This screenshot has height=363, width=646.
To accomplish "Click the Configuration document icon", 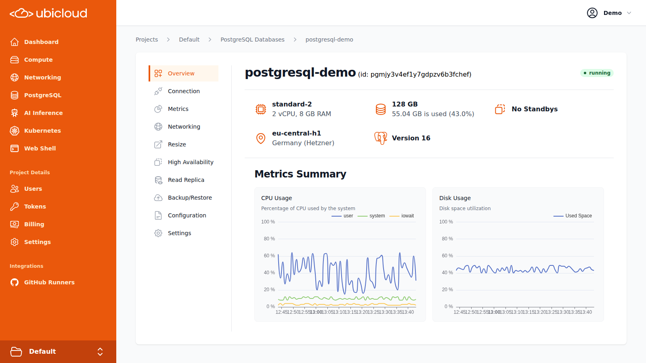I will point(158,215).
